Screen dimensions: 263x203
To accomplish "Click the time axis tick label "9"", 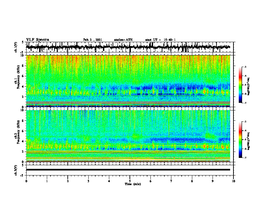I will click(x=213, y=181).
